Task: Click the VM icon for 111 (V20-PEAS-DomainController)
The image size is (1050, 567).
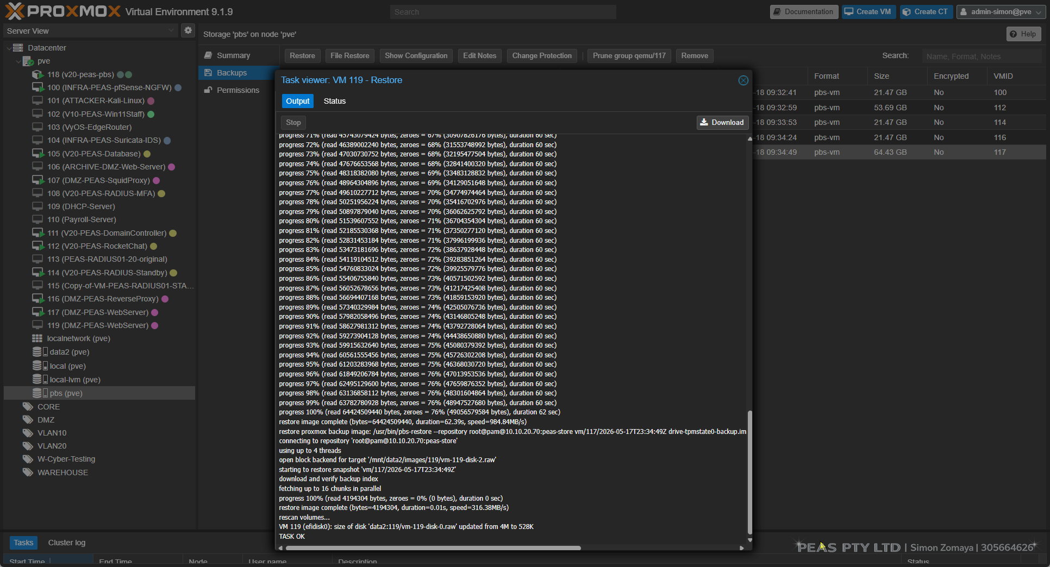Action: 38,233
